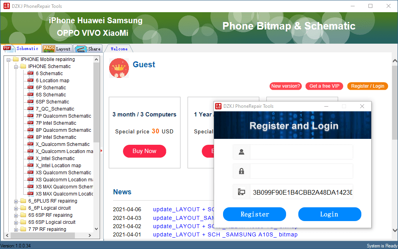Click the PDF icon of X_Intel Location map
Viewport: 398px width, 249px height.
(x=30, y=165)
